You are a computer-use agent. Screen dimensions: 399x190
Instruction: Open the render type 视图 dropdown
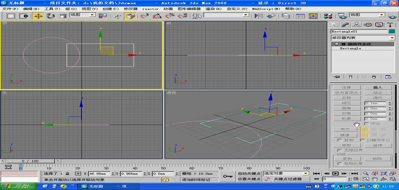(367, 15)
